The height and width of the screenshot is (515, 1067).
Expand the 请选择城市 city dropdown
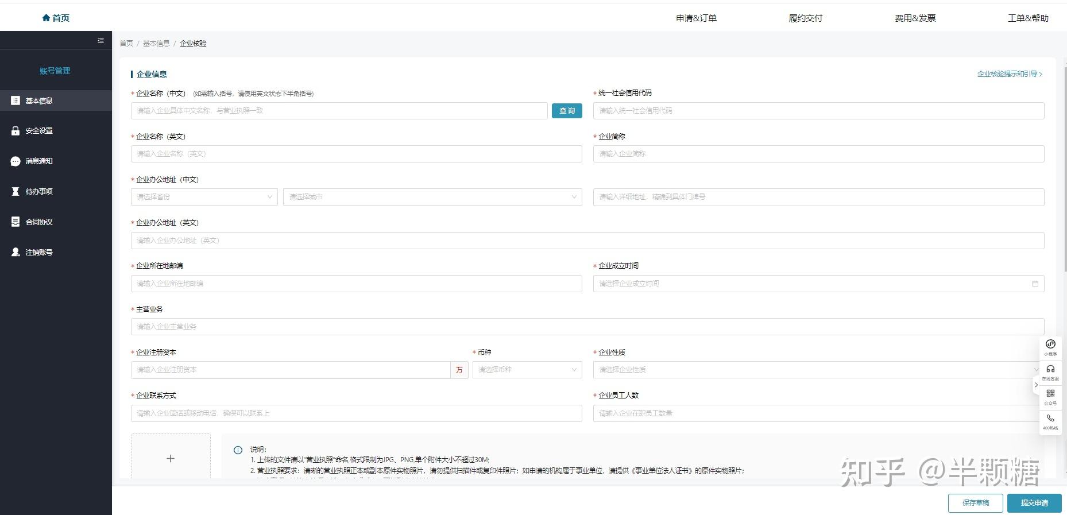click(x=432, y=197)
